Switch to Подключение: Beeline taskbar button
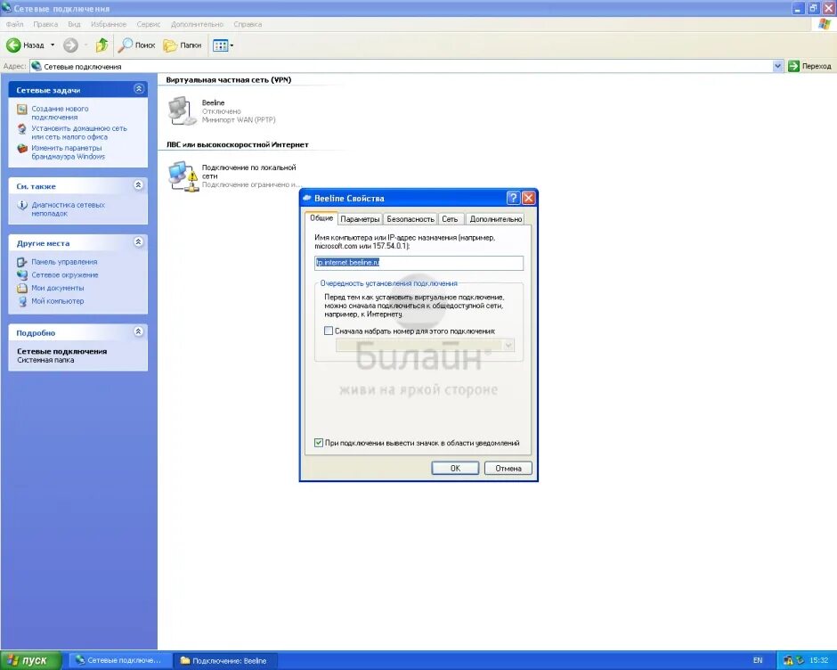837x670 pixels. pyautogui.click(x=226, y=660)
